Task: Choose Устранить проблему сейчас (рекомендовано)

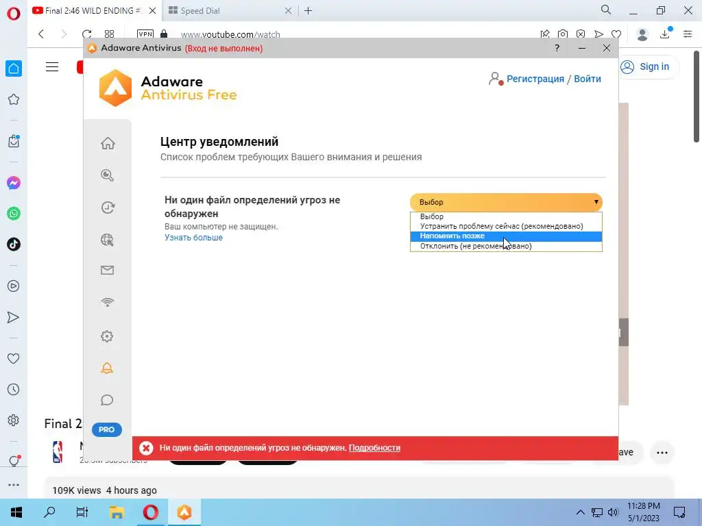Action: [x=506, y=226]
